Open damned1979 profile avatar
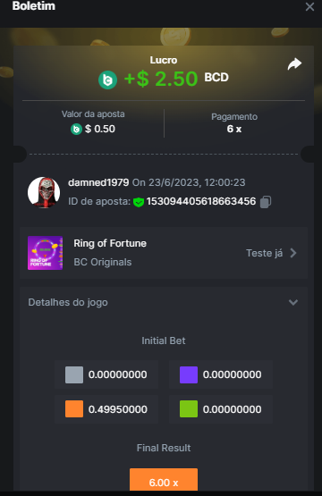Screen dimensions: 322x496 [x=44, y=192]
